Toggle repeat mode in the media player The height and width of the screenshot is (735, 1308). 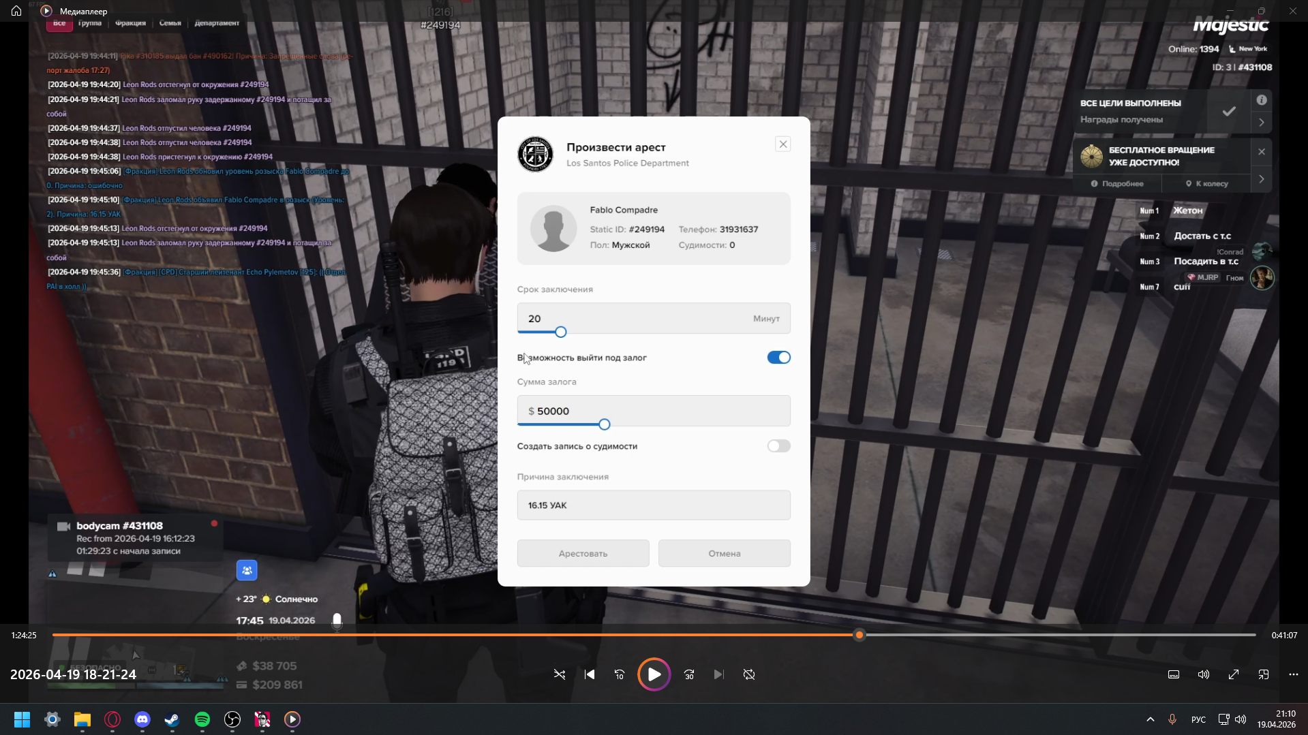(749, 674)
